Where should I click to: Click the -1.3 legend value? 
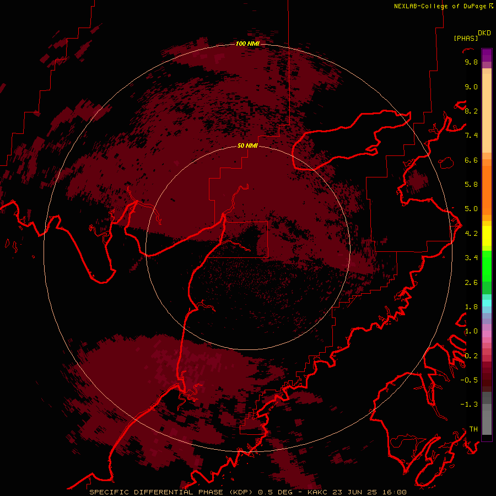[469, 405]
